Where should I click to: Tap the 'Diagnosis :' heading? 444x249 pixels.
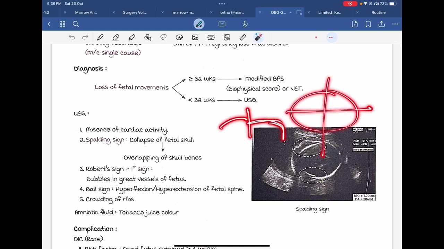[90, 68]
